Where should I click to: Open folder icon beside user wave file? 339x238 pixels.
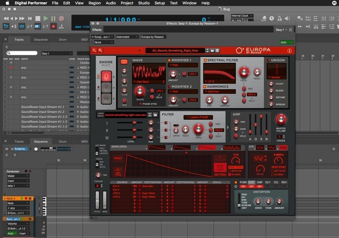coord(155,115)
